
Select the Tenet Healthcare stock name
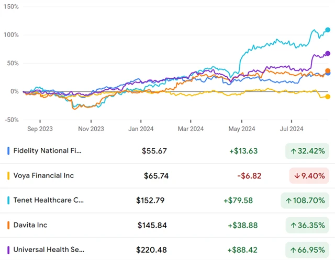tap(48, 200)
